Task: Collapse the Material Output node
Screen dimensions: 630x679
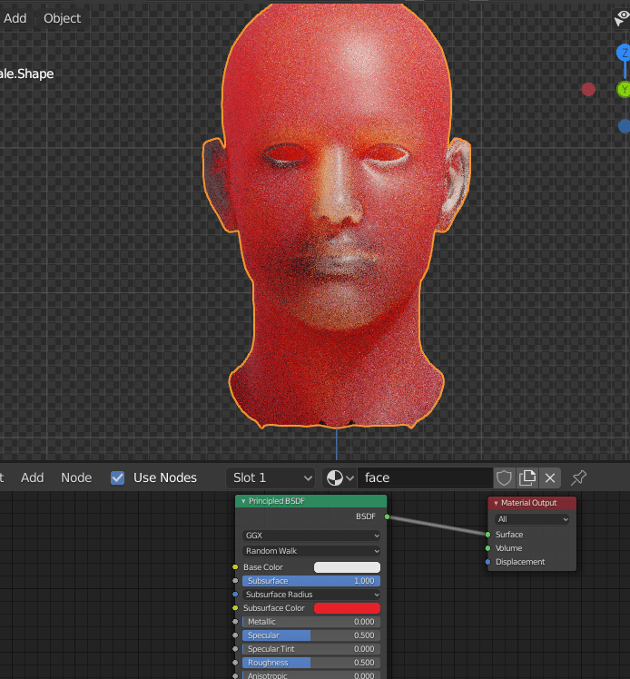Action: (x=496, y=503)
